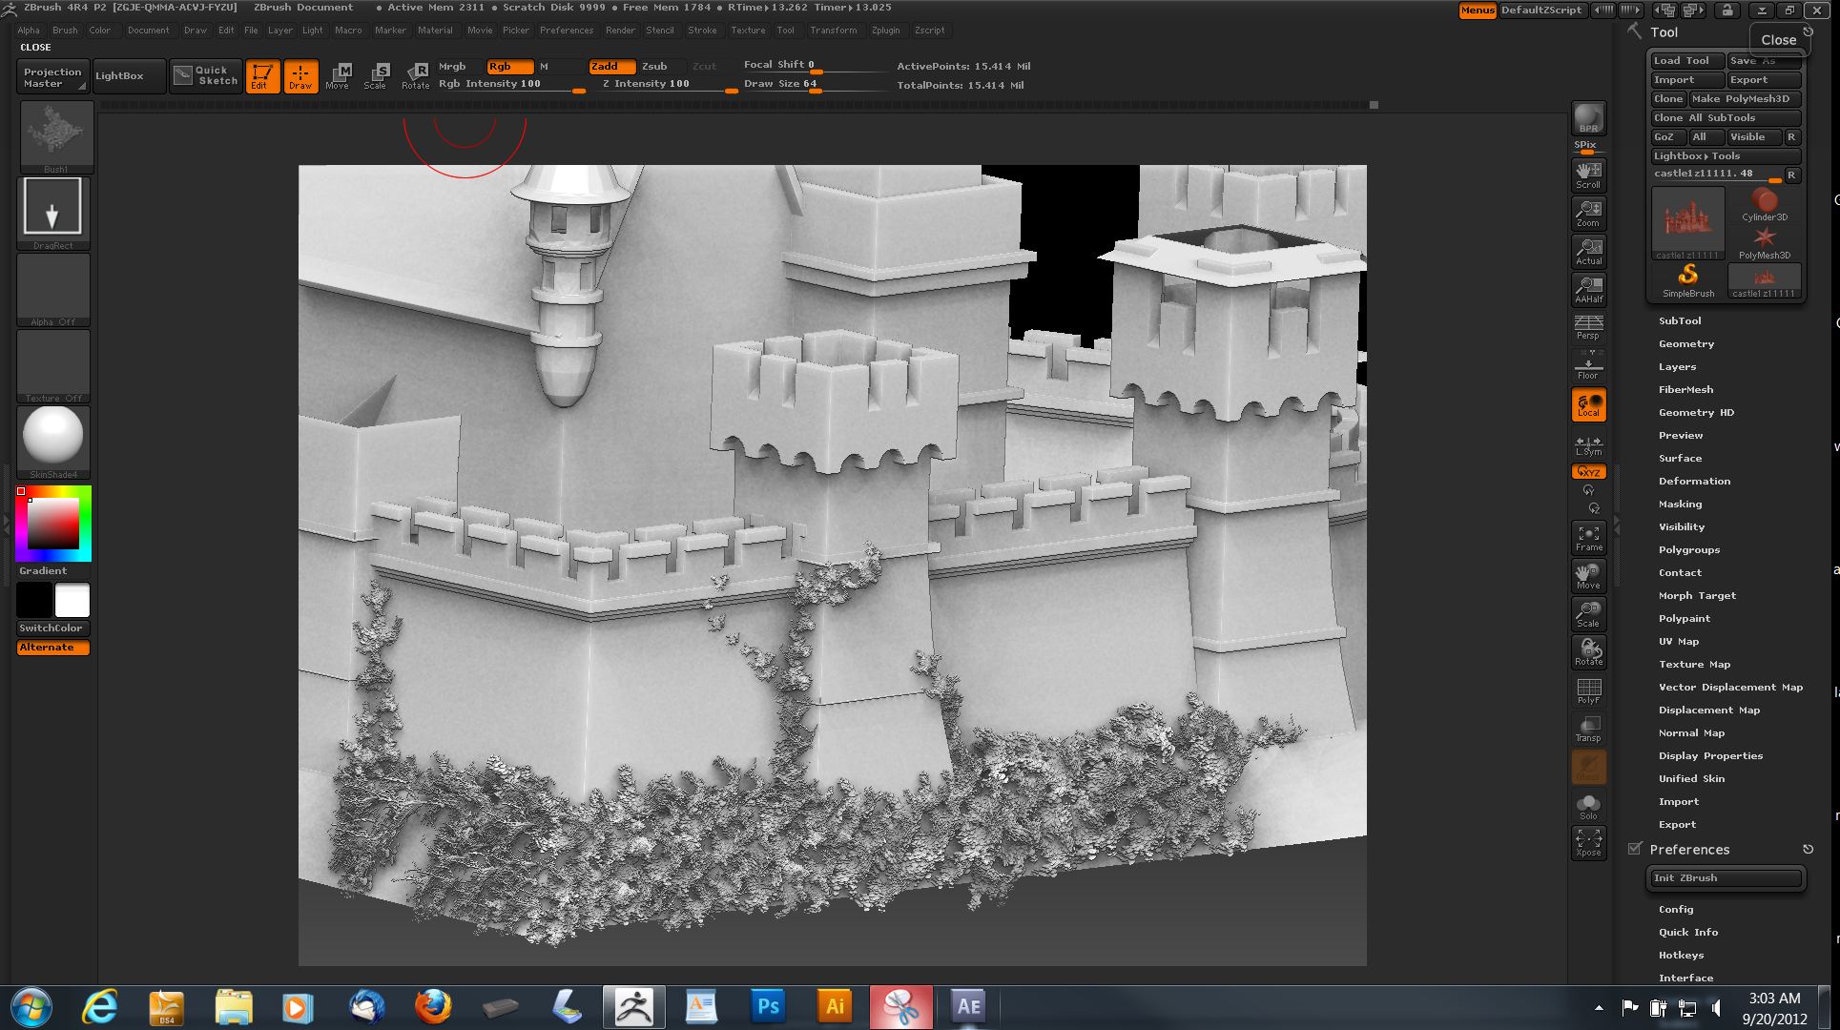Open the Alpha Off slot
Screen dimensions: 1840x1030
coord(53,289)
